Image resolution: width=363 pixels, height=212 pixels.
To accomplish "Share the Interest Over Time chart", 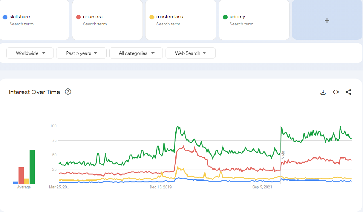I will (x=348, y=92).
